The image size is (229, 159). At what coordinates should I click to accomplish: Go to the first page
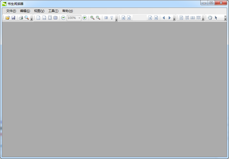coord(123,18)
